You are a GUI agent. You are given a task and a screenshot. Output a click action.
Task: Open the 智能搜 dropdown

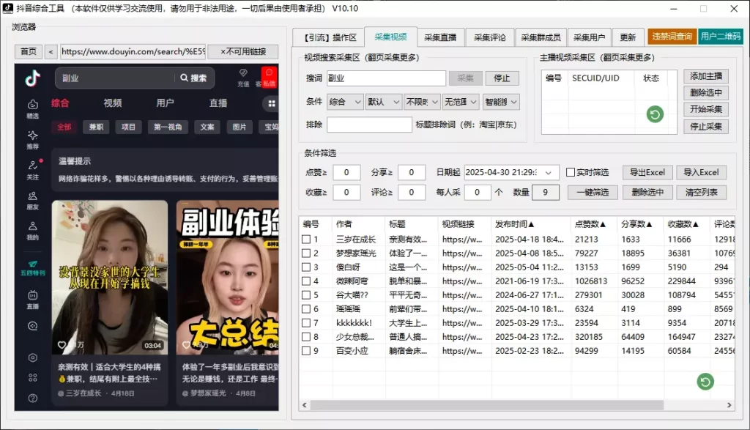click(501, 102)
